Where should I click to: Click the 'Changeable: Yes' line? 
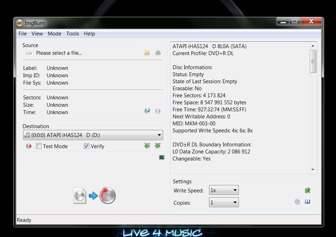[191, 159]
